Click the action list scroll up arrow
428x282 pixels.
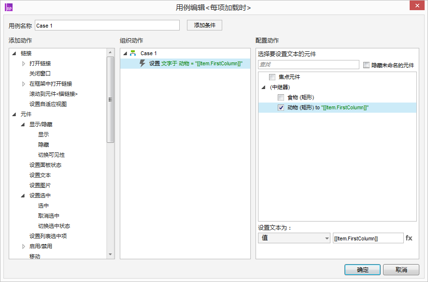click(110, 52)
